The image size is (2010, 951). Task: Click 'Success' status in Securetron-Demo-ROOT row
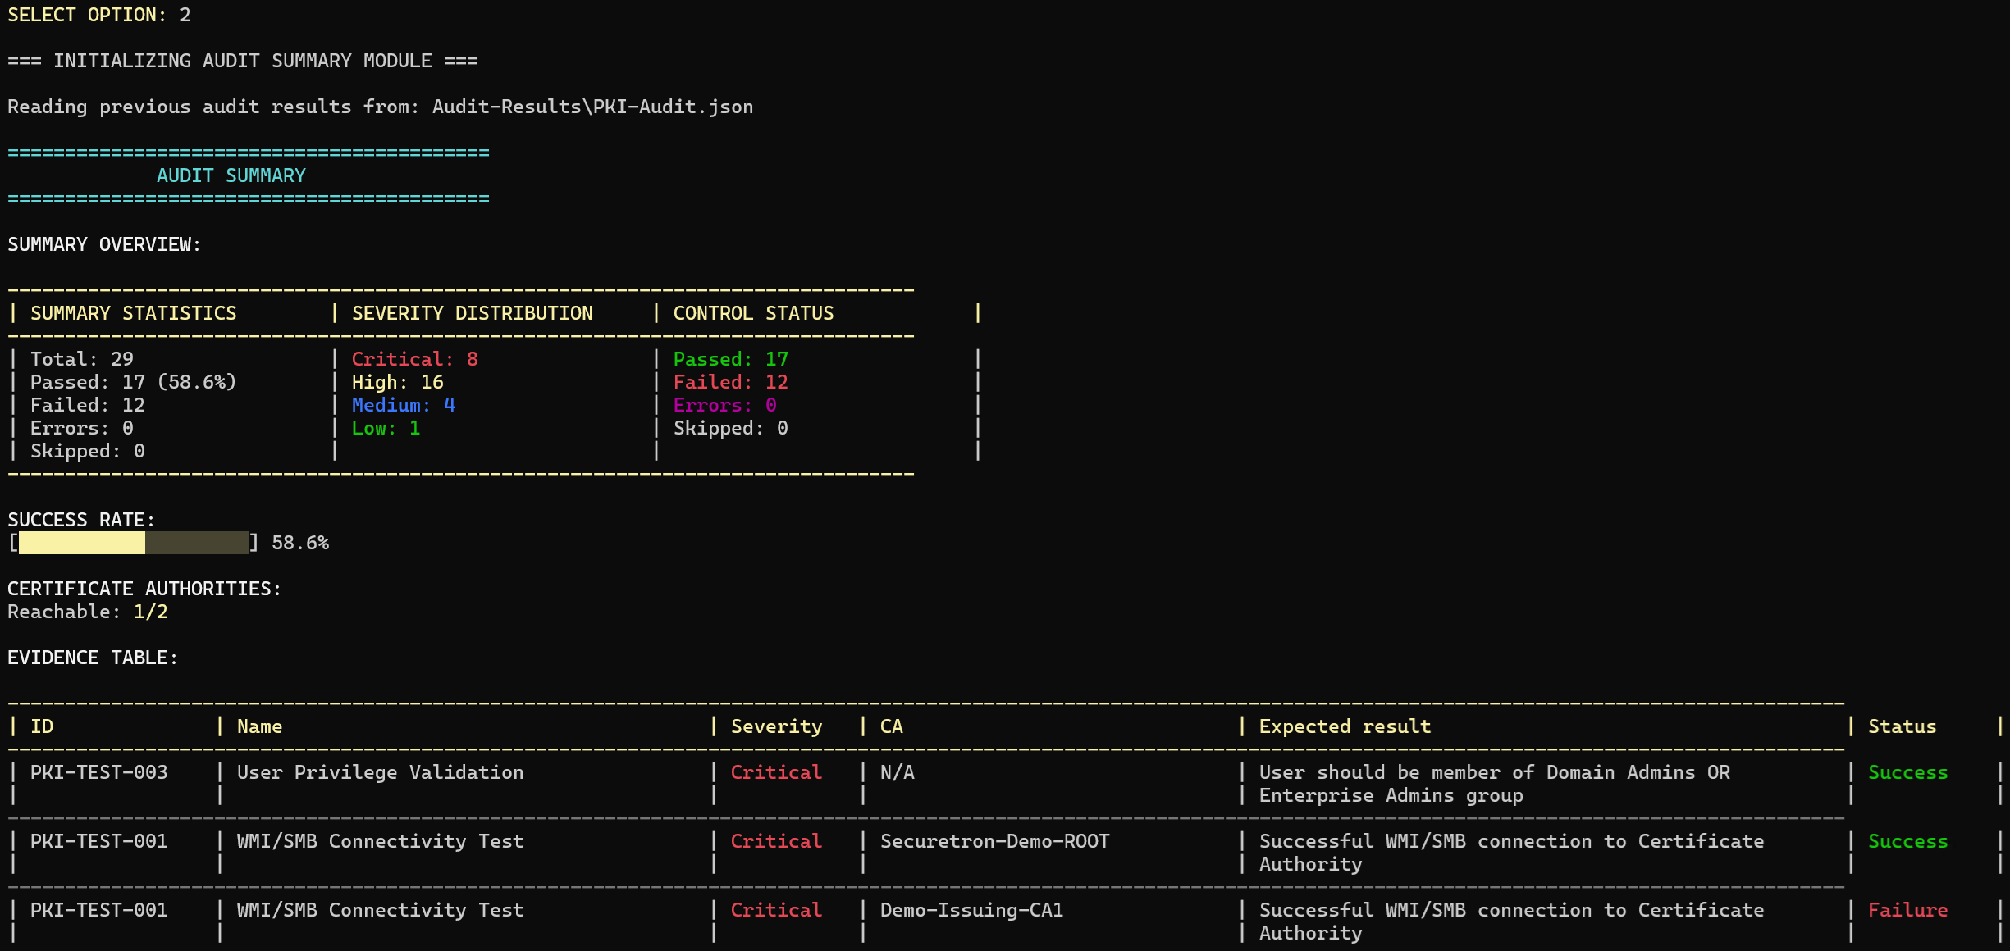pos(1908,841)
